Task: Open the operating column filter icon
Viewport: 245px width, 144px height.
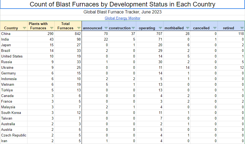Action: [160, 28]
